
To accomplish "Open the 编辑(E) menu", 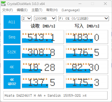I will tap(22, 10).
